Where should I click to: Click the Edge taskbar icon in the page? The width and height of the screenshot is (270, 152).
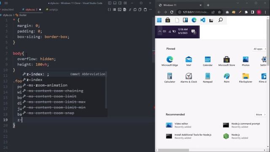point(194,20)
